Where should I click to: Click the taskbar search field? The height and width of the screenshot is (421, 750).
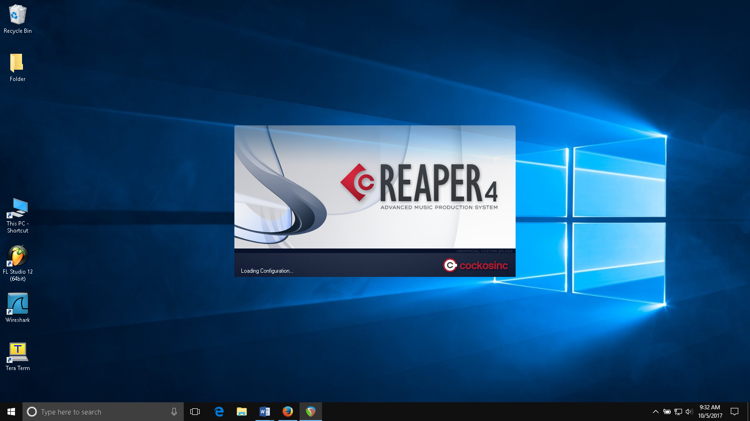tap(94, 412)
